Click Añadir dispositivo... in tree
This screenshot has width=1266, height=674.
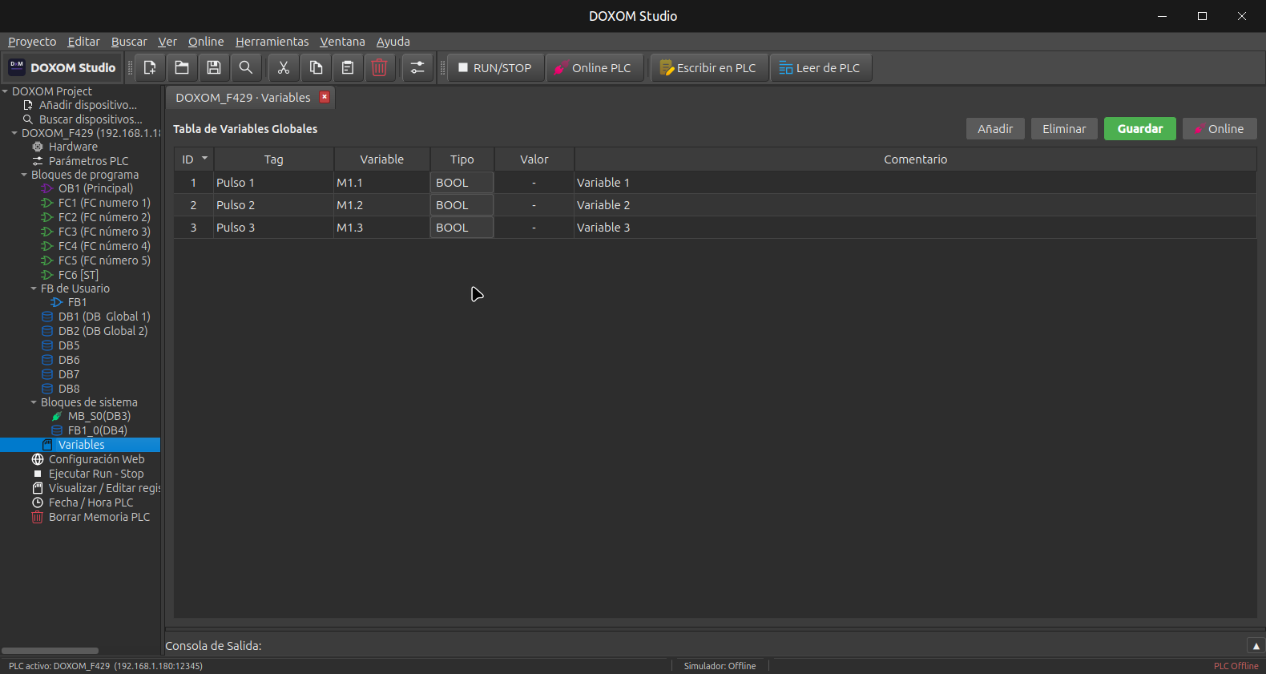88,105
